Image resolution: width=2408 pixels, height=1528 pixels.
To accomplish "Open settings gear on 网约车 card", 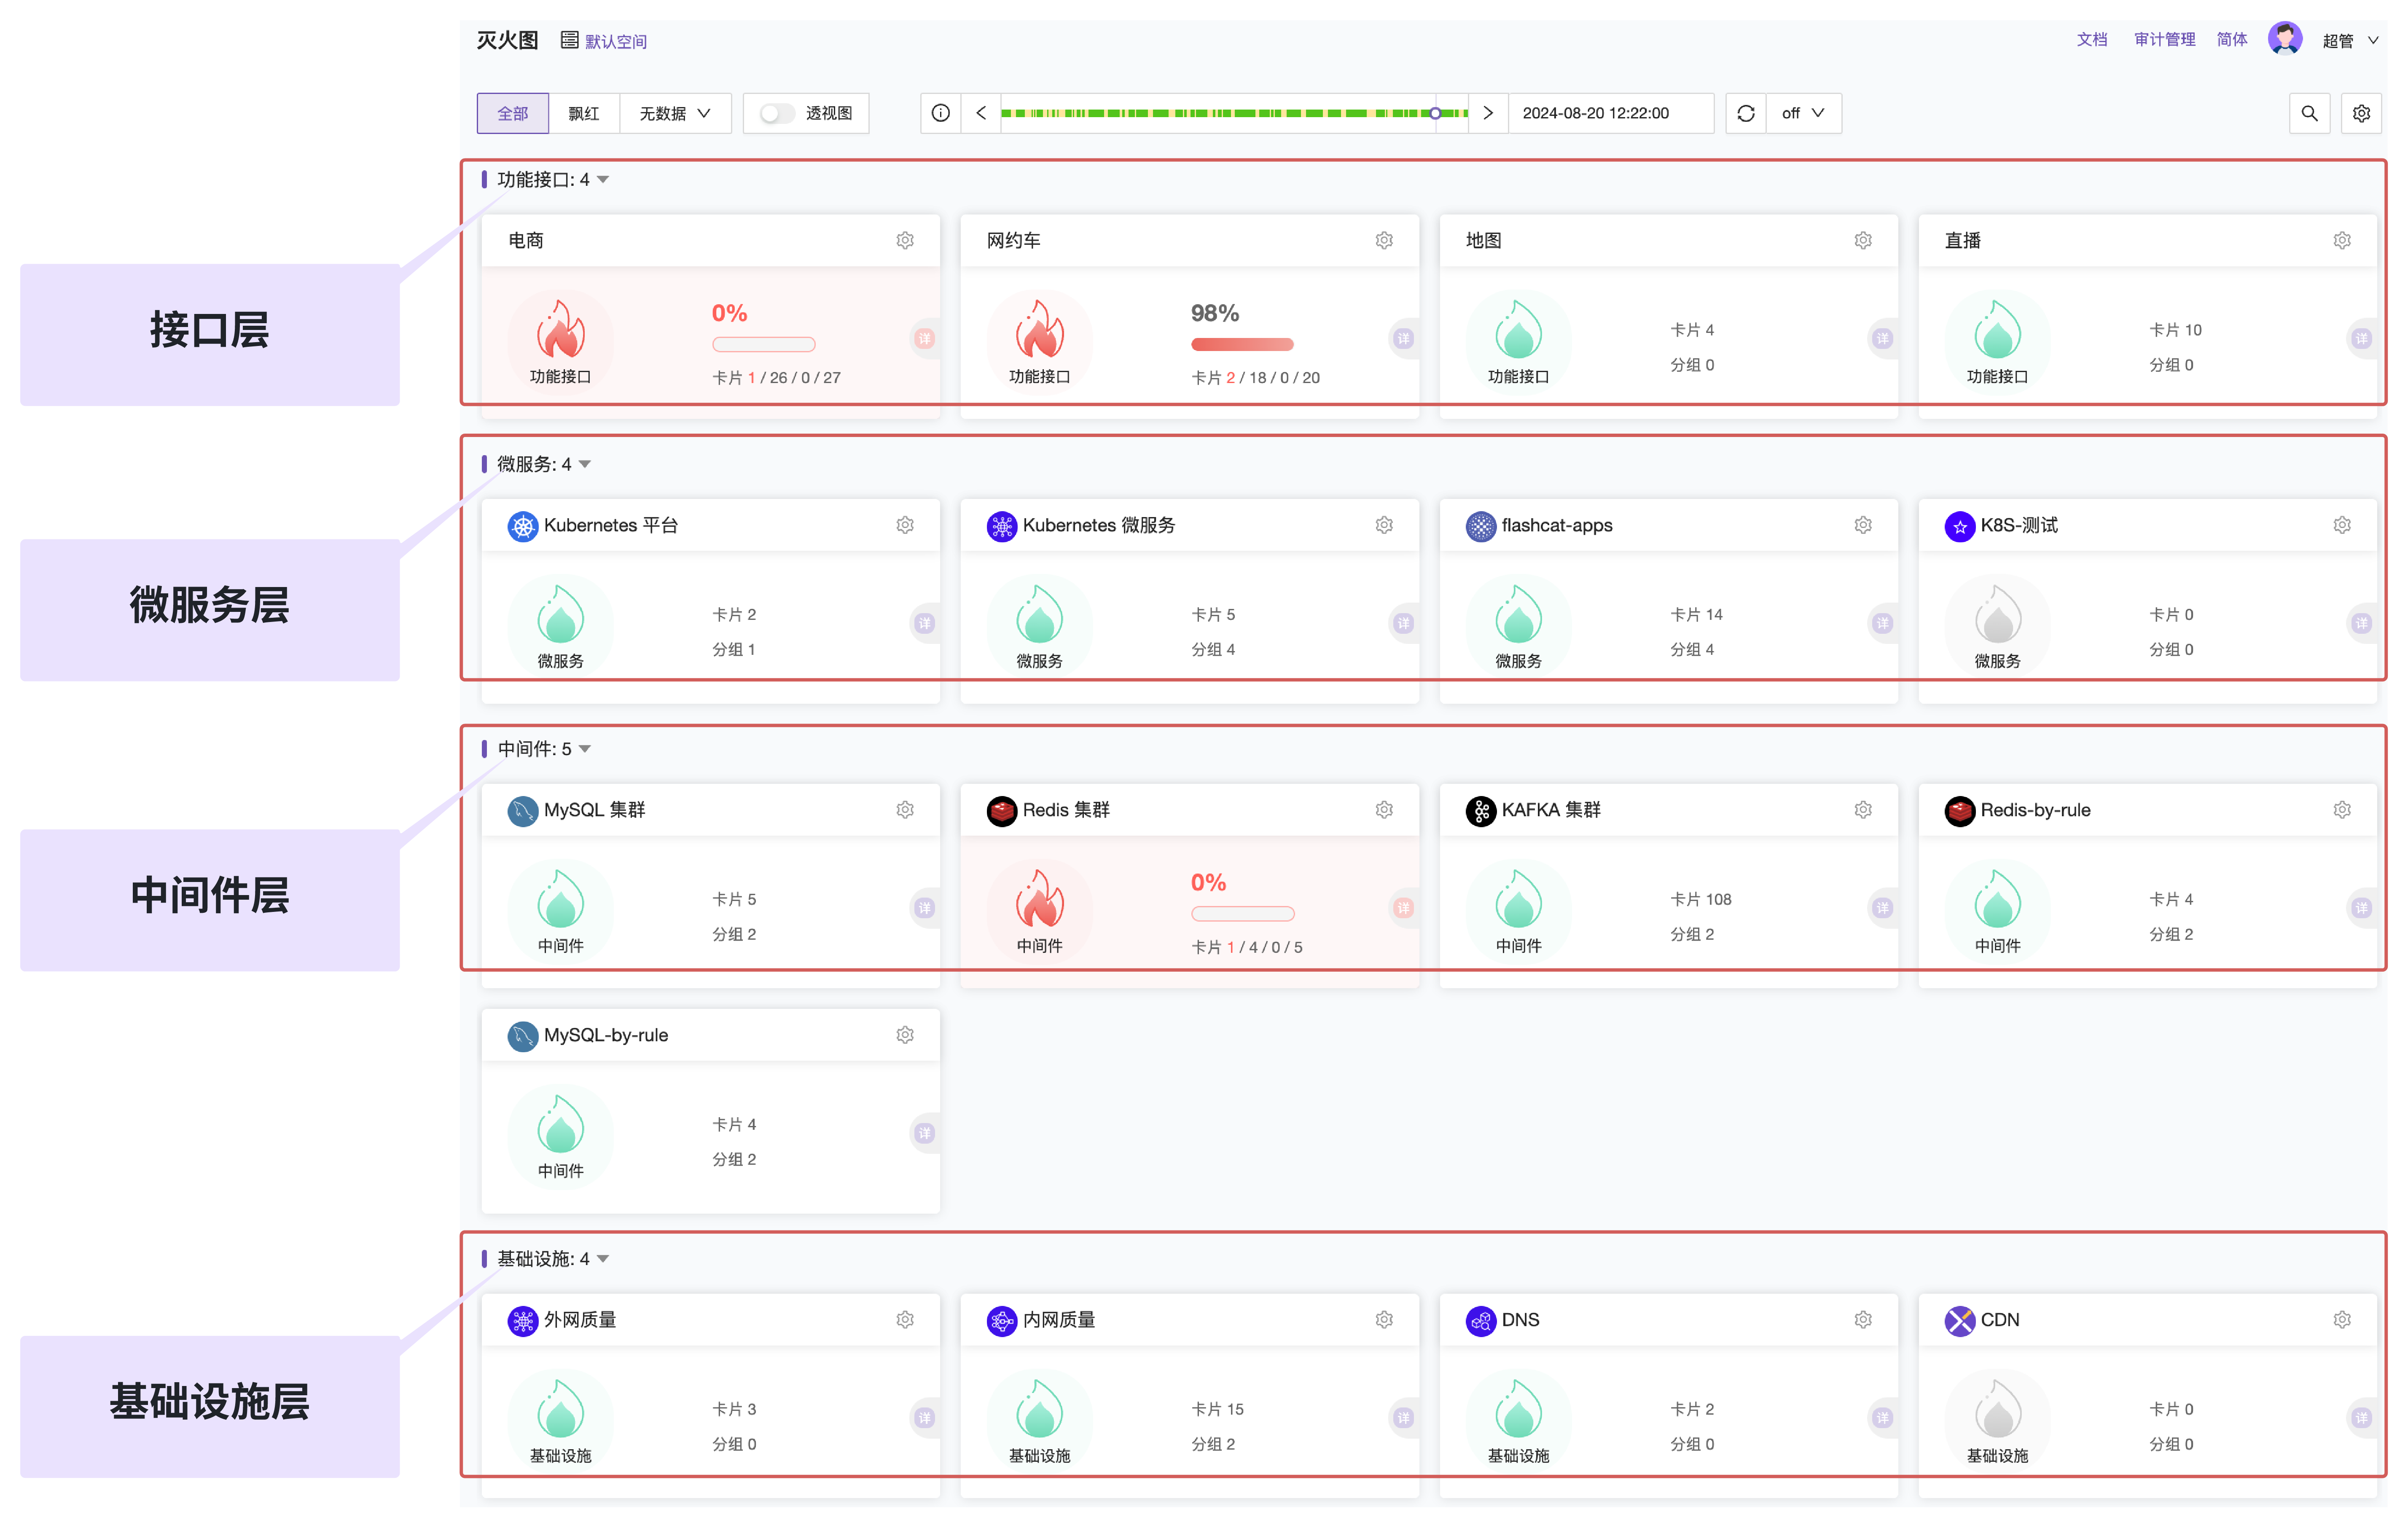I will pyautogui.click(x=1384, y=241).
